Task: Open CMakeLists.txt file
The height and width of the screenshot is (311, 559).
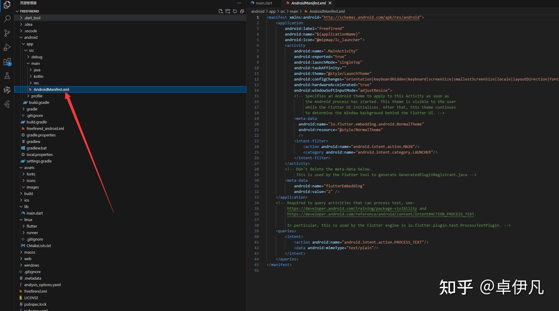Action: (x=130, y=246)
